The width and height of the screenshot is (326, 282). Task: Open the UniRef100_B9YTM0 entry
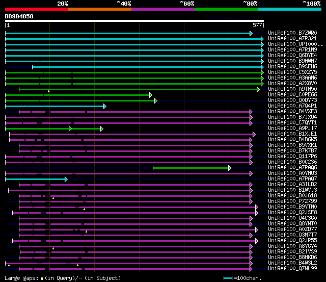pyautogui.click(x=292, y=207)
